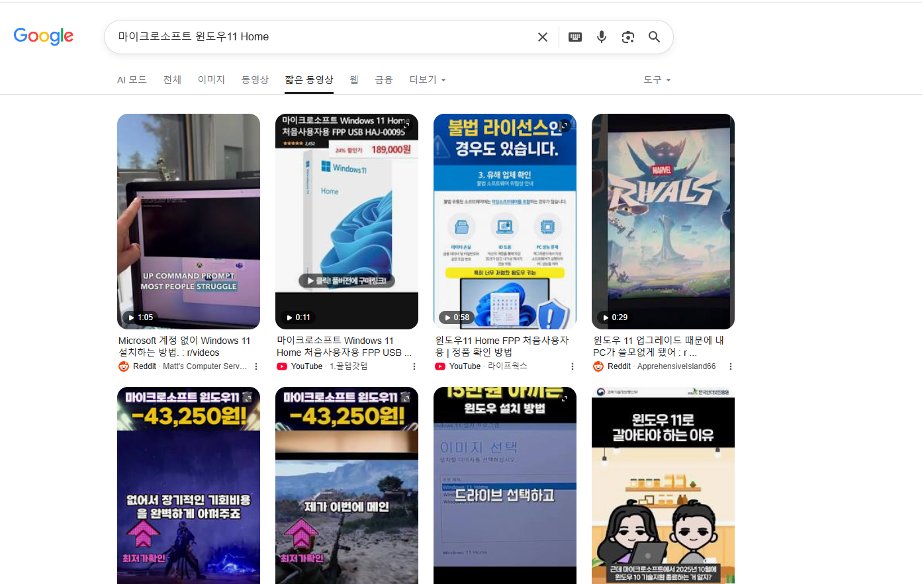This screenshot has width=922, height=584.
Task: Open the Marvel Rivals video thumbnail
Action: pyautogui.click(x=663, y=222)
